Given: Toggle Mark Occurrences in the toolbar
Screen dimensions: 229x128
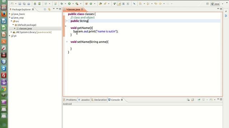Looking at the screenshot, I should [119, 4].
